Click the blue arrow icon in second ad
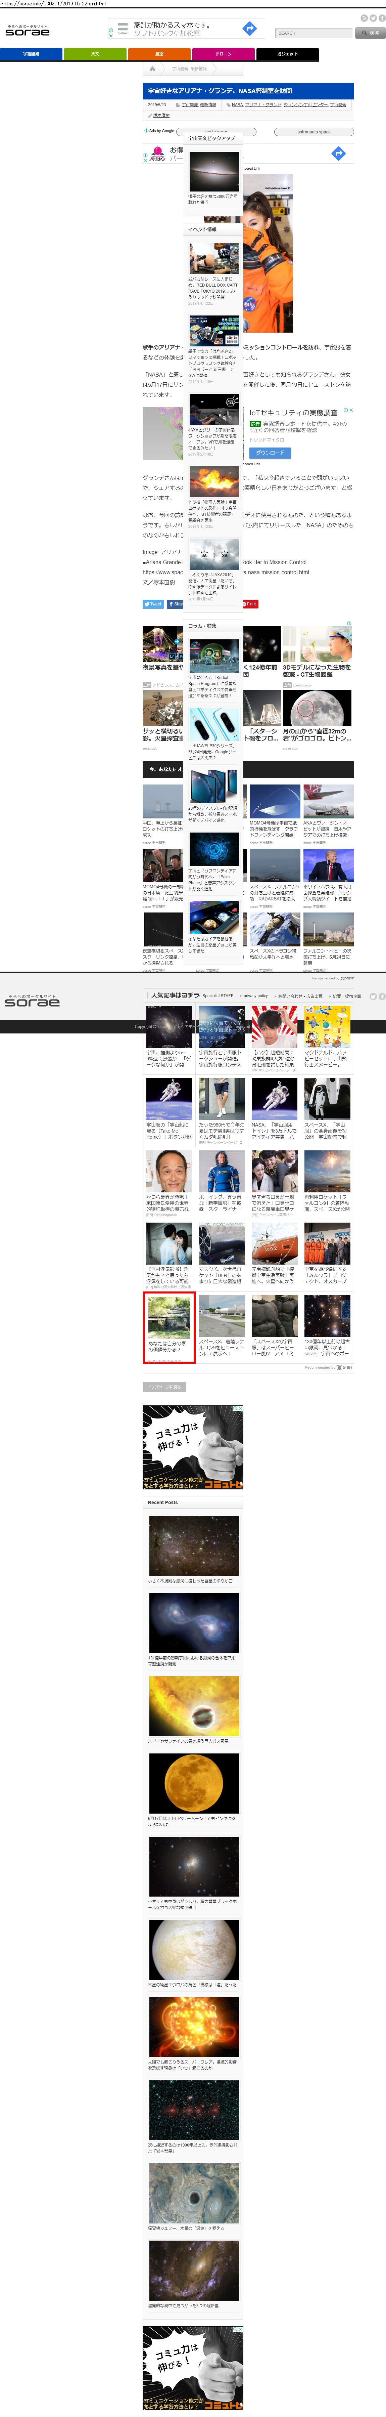Viewport: 386px width, 2417px height. pos(338,153)
